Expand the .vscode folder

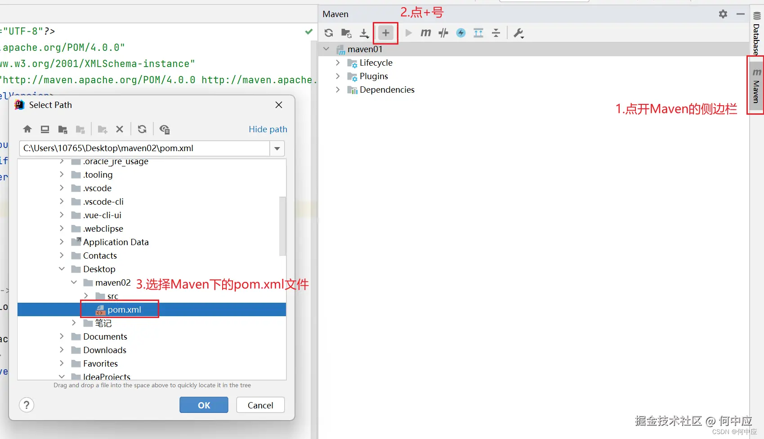coord(62,188)
